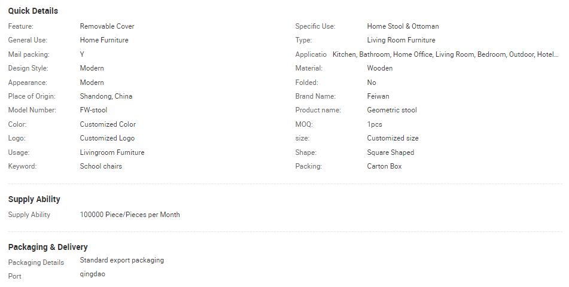
Task: Click the Customized size value
Action: 392,138
